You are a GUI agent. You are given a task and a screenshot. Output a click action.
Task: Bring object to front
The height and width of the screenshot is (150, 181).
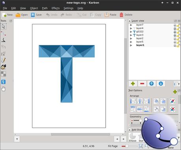(x=156, y=101)
